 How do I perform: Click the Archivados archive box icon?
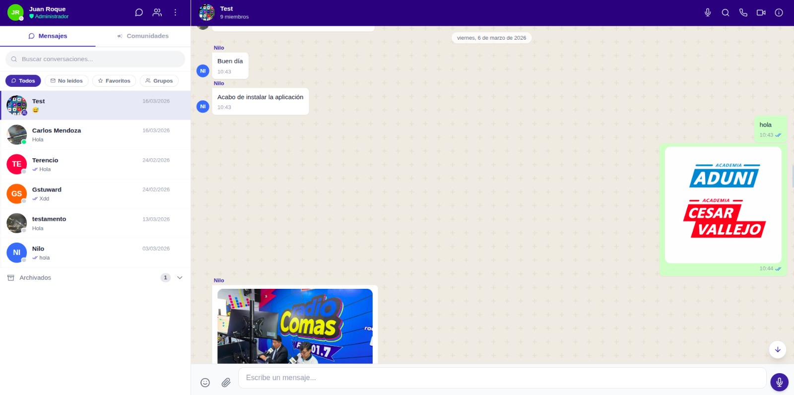click(x=11, y=278)
